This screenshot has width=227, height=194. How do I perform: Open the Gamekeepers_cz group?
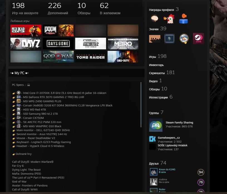pyautogui.click(x=169, y=138)
